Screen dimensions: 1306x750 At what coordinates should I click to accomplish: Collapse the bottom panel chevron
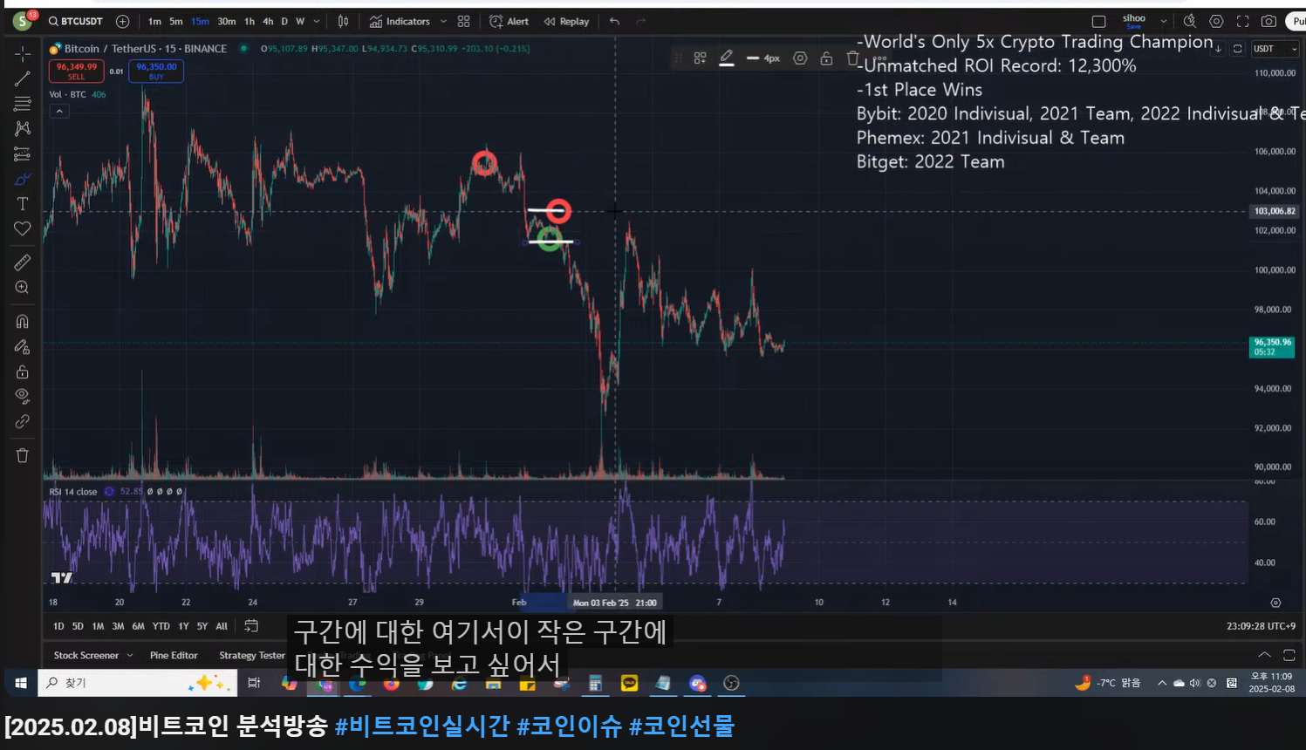click(1264, 655)
